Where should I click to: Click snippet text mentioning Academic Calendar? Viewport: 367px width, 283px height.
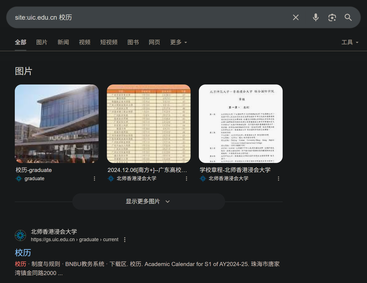point(147,269)
